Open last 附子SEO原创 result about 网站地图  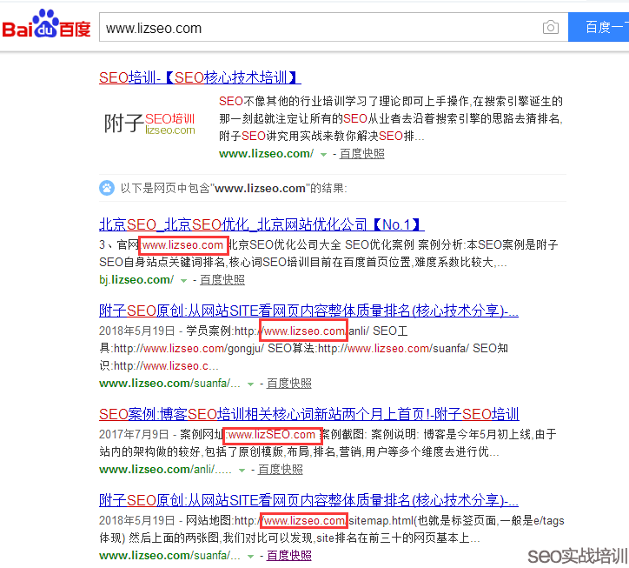tap(308, 500)
